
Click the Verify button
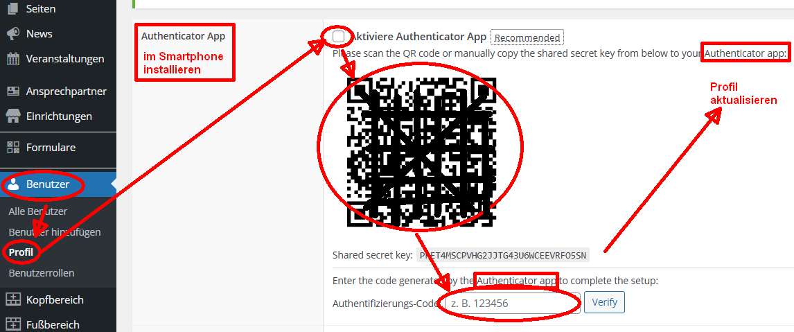[x=605, y=303]
